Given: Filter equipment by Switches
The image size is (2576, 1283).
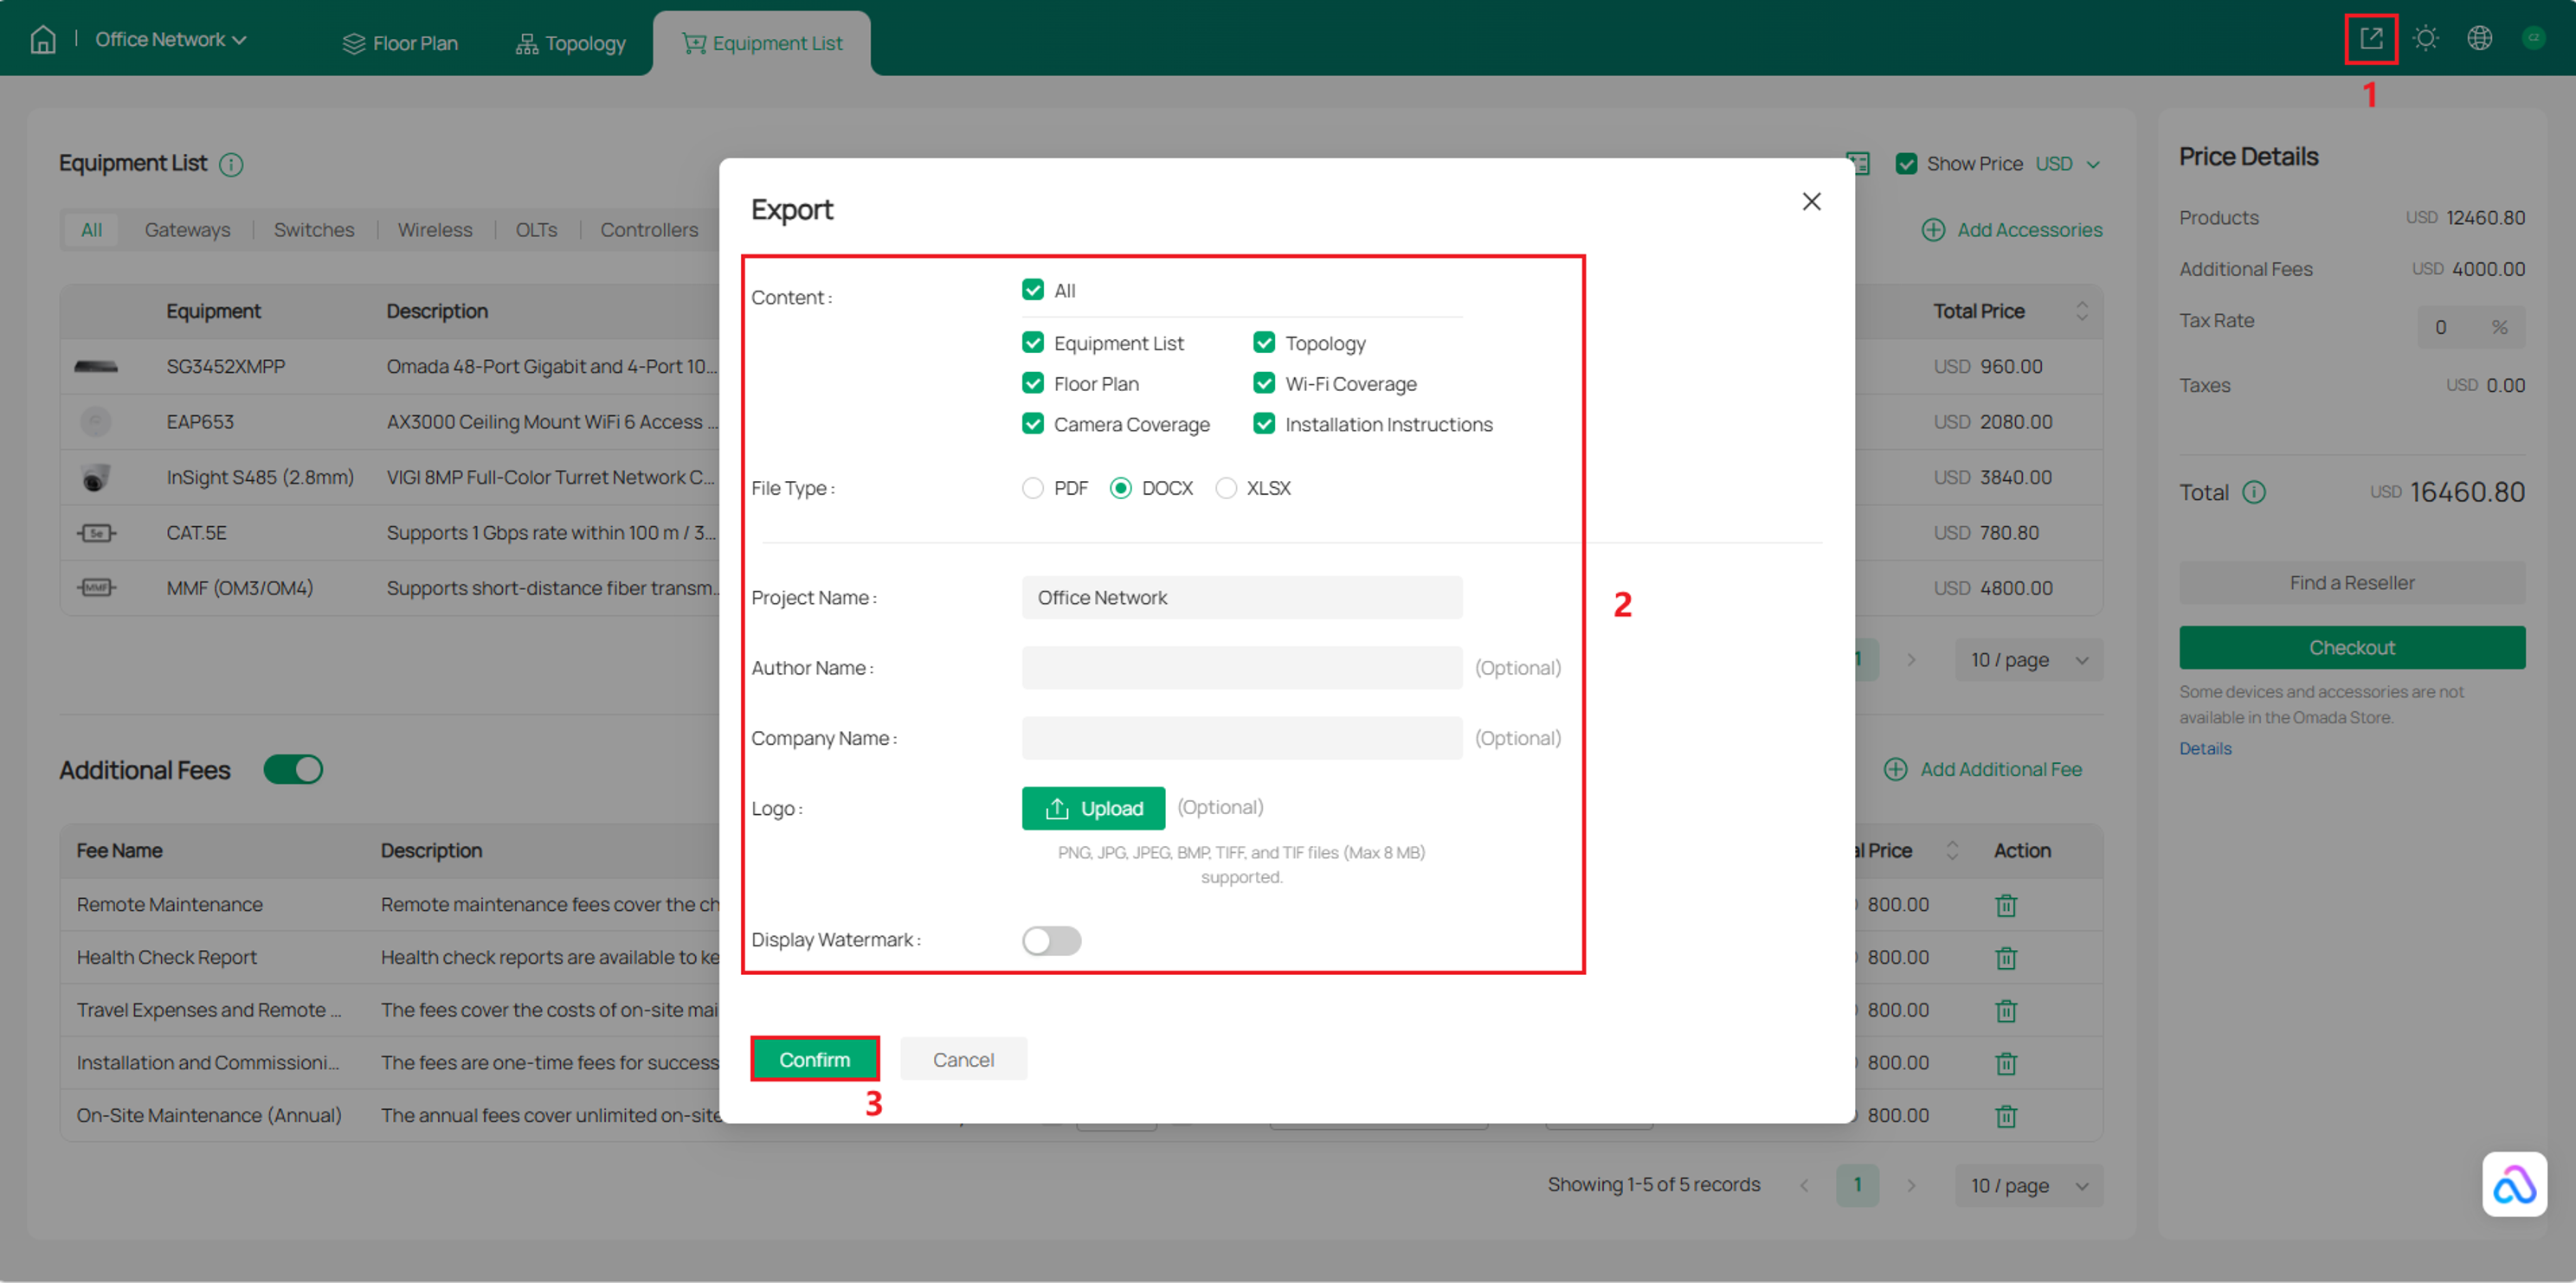Looking at the screenshot, I should coord(314,230).
